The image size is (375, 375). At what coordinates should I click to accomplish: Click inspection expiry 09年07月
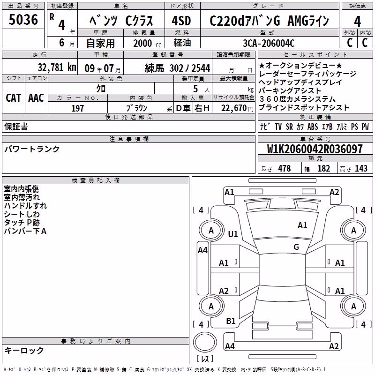[x=102, y=68]
